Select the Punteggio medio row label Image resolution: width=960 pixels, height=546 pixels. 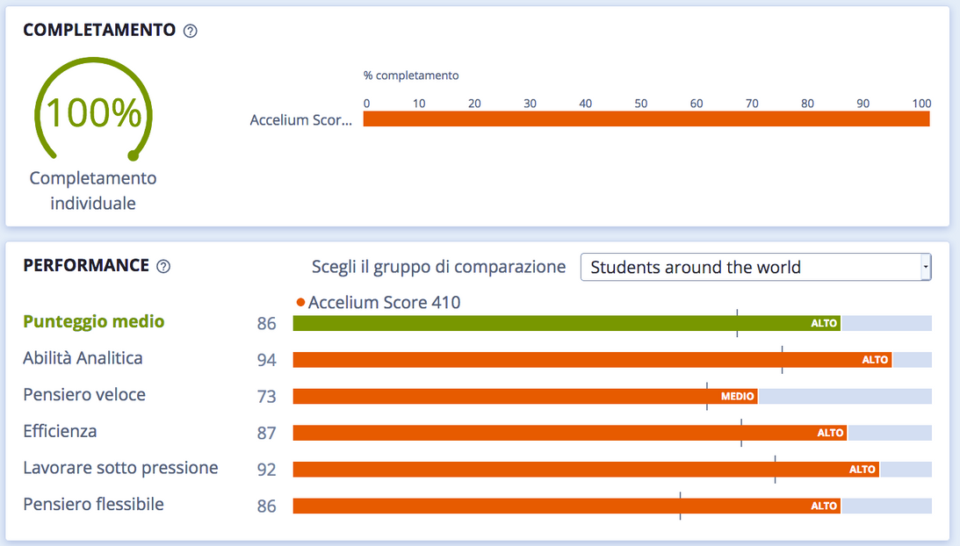tap(94, 322)
